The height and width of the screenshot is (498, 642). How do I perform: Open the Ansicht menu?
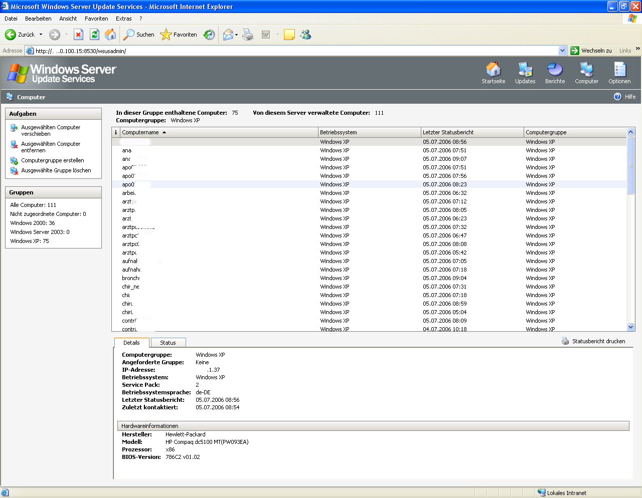68,19
